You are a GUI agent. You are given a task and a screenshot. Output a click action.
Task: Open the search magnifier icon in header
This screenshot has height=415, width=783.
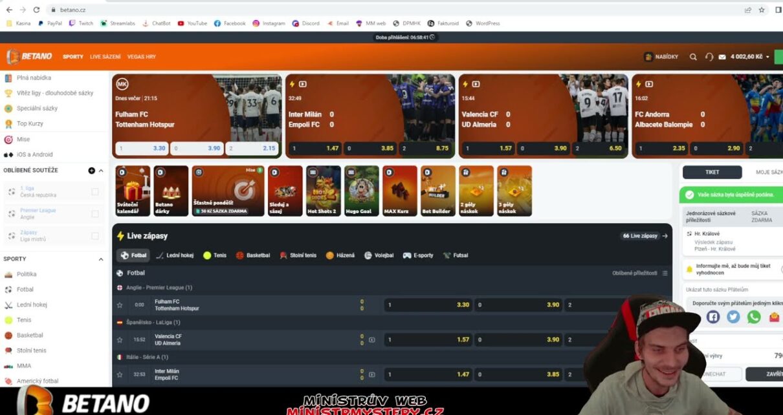693,57
